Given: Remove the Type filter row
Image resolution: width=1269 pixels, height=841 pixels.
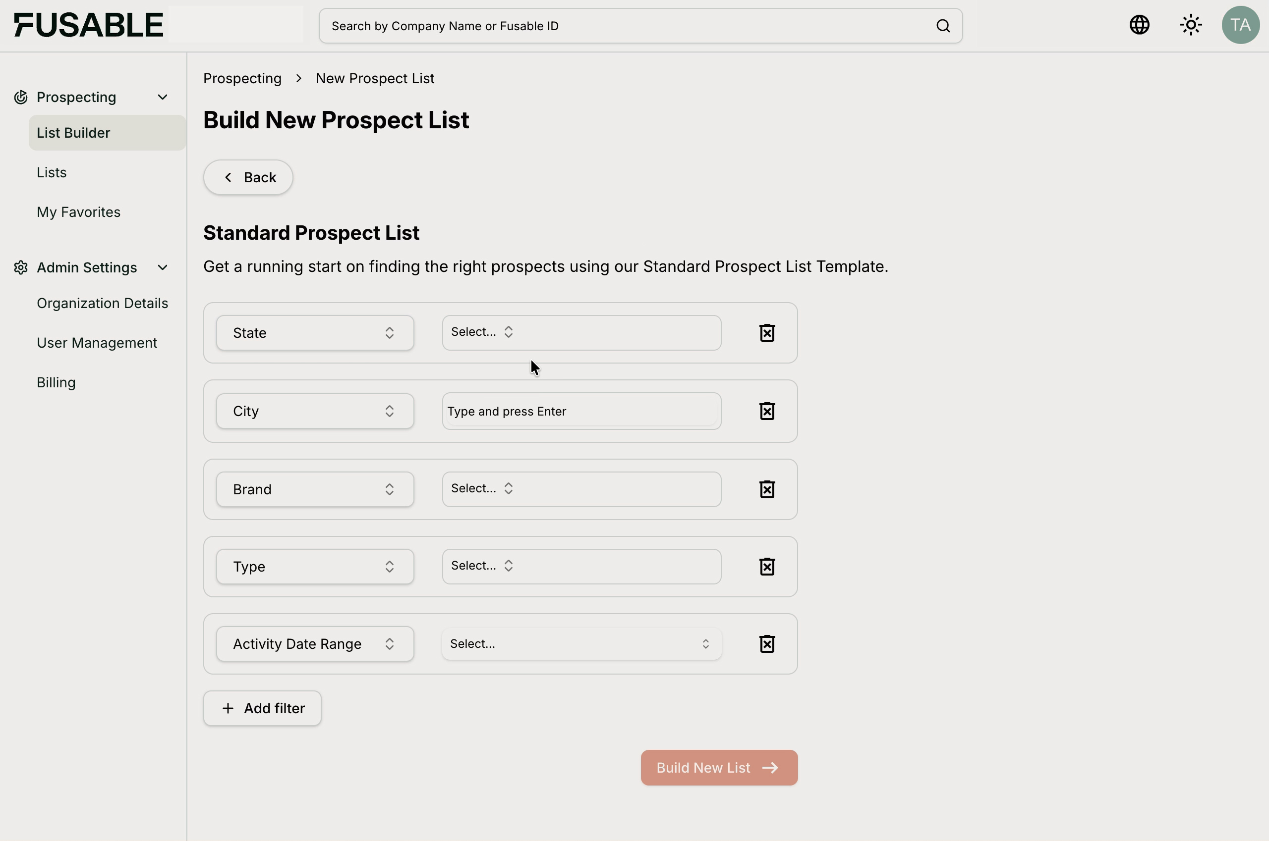Looking at the screenshot, I should tap(766, 567).
